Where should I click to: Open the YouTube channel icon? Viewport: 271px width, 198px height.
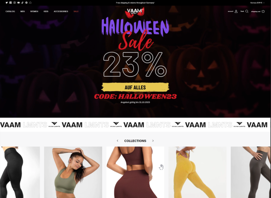pyautogui.click(x=18, y=2)
